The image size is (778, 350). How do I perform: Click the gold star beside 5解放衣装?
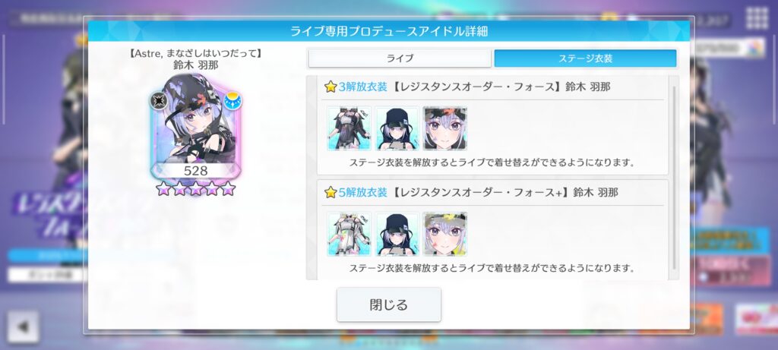(330, 192)
